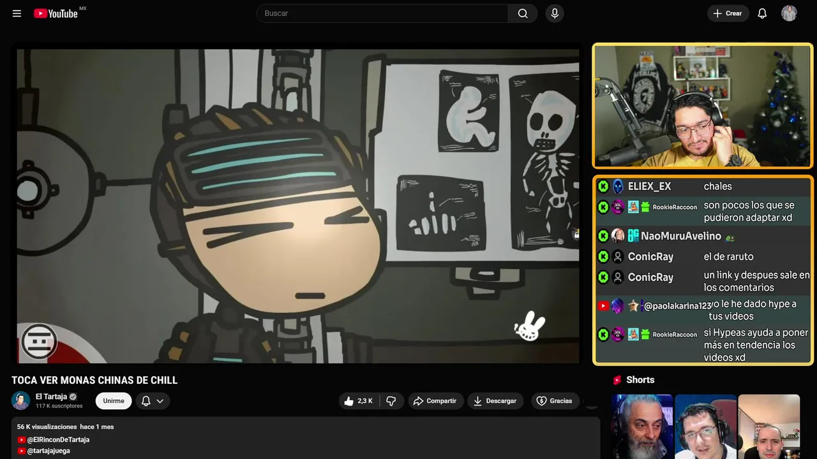Open the second Shorts thumbnail, man with headset
The height and width of the screenshot is (459, 817).
[705, 426]
